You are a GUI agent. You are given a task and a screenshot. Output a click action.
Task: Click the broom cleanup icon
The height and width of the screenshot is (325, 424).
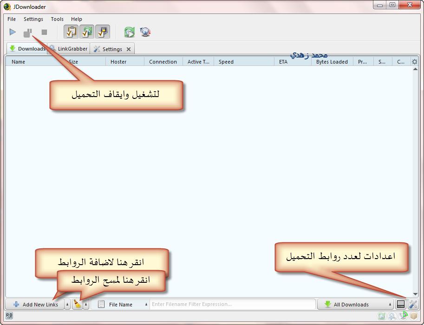coord(78,305)
